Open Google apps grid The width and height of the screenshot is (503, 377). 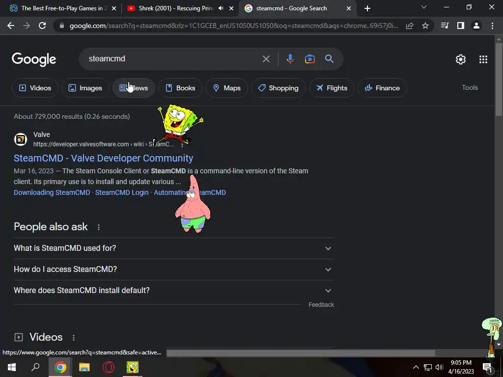(483, 59)
